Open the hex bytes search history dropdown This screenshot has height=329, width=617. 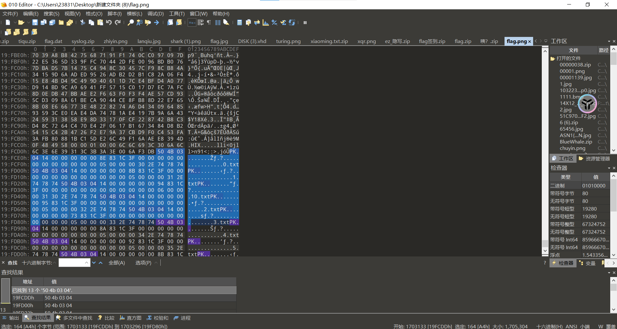[x=86, y=263]
